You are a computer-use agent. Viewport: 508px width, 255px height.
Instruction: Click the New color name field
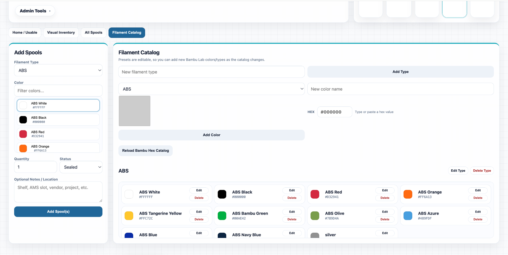(x=400, y=89)
